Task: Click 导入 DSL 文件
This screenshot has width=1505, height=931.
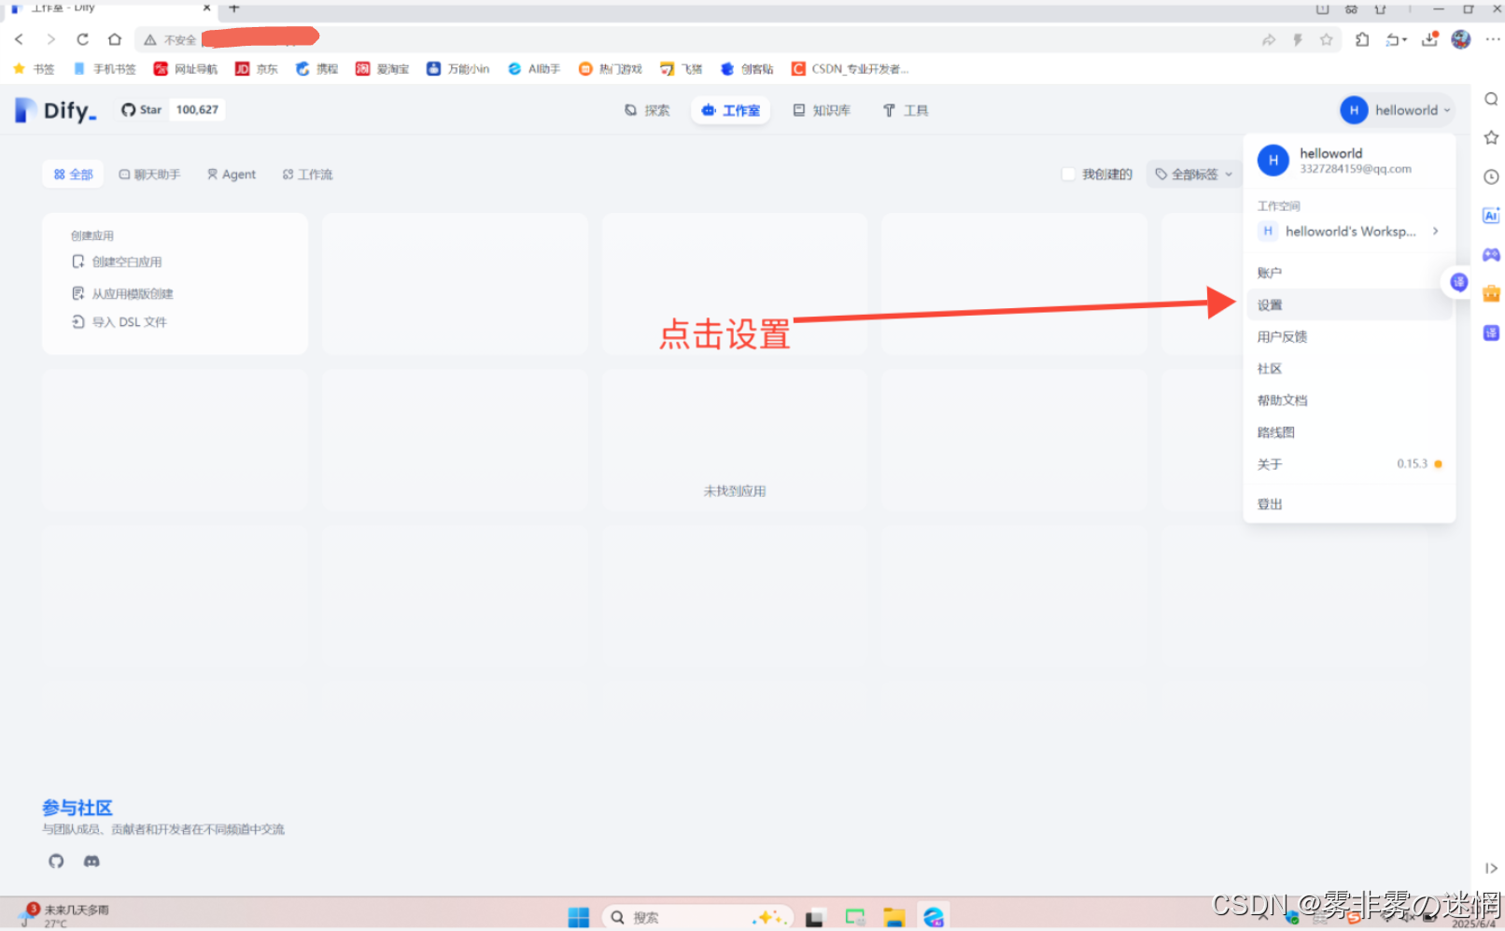Action: pyautogui.click(x=120, y=322)
